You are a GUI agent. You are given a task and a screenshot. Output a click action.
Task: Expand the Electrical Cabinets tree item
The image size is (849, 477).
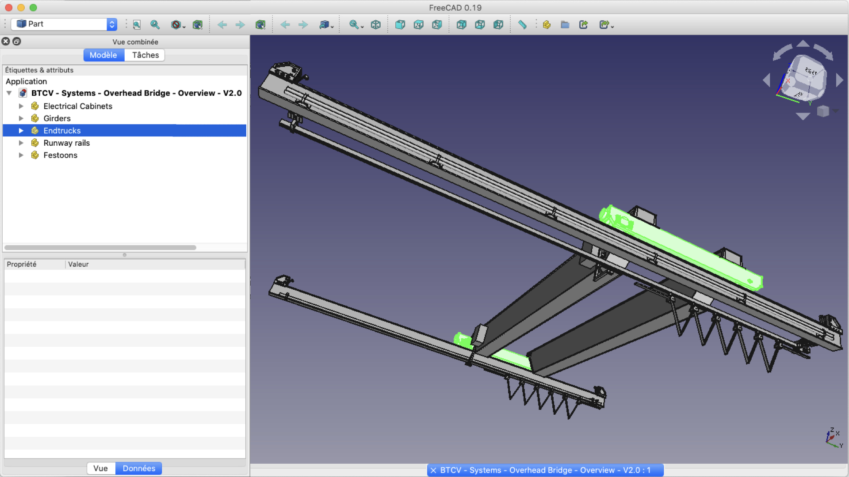click(21, 106)
